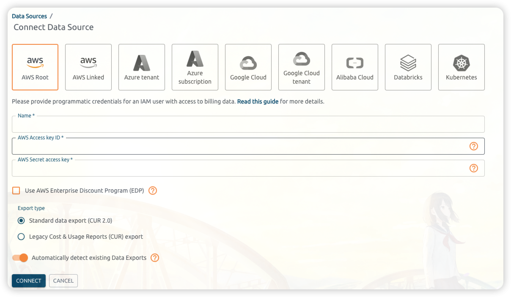Select the Alibaba Cloud data source card

pos(355,67)
